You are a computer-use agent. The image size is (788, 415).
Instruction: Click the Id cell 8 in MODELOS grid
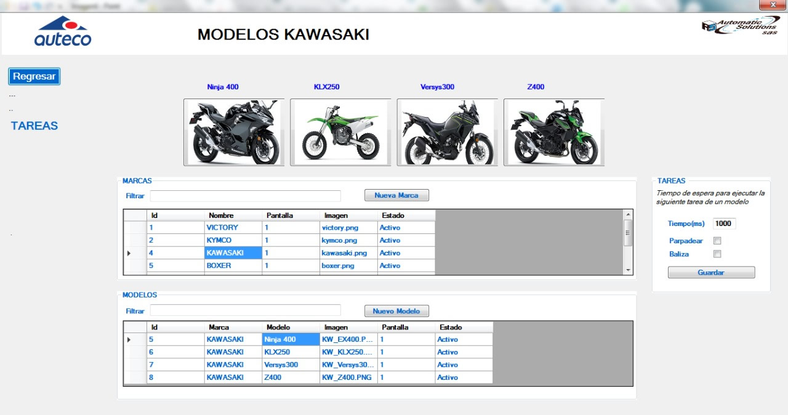pyautogui.click(x=175, y=377)
